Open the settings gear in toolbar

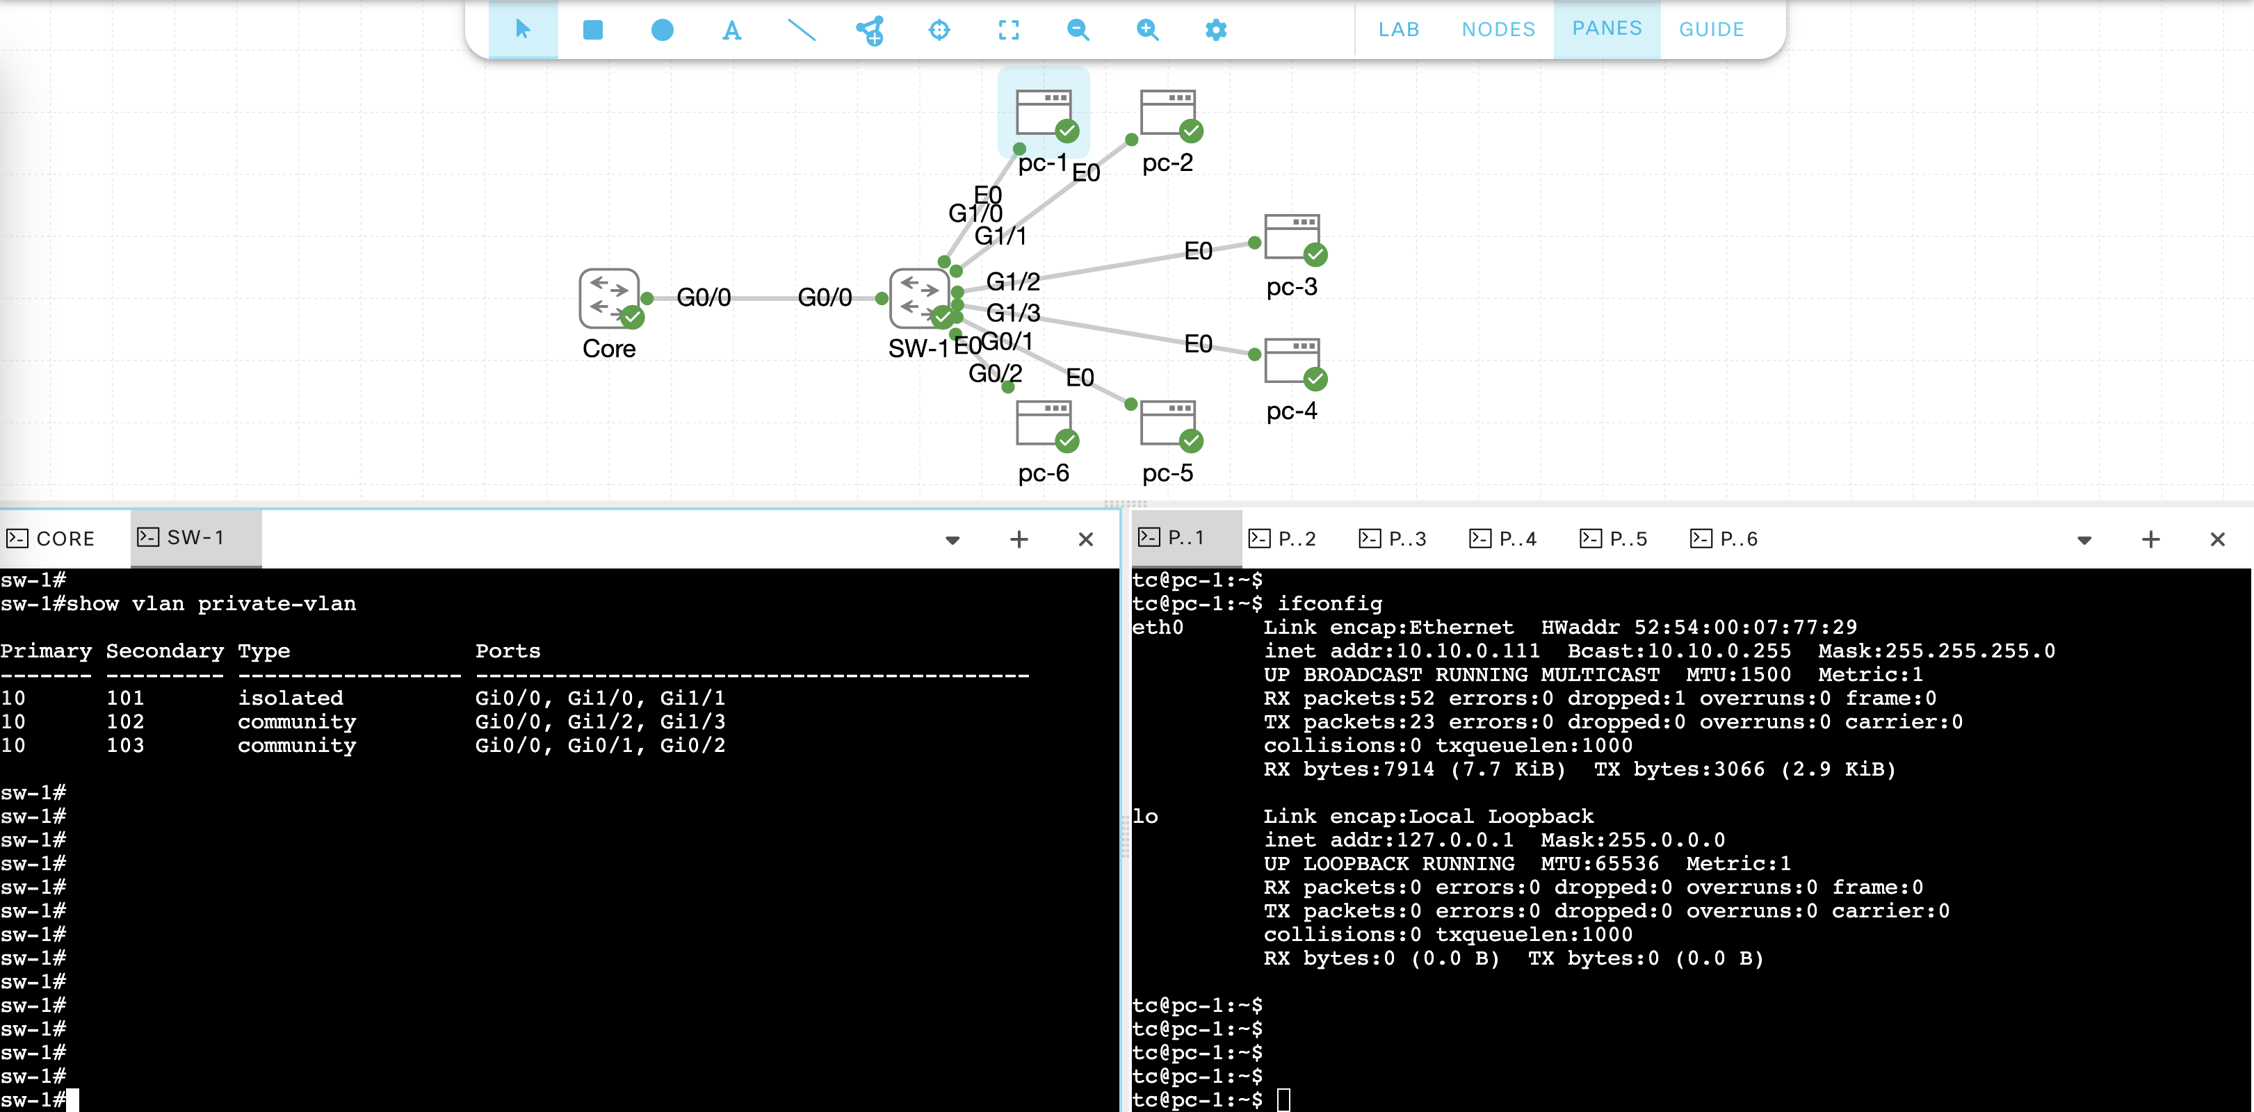tap(1215, 30)
